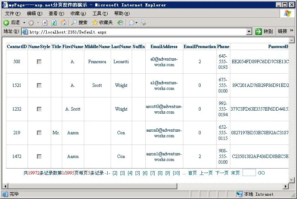The width and height of the screenshot is (297, 199).
Task: Click the vertical scrollbar down arrow
Action: tap(291, 180)
